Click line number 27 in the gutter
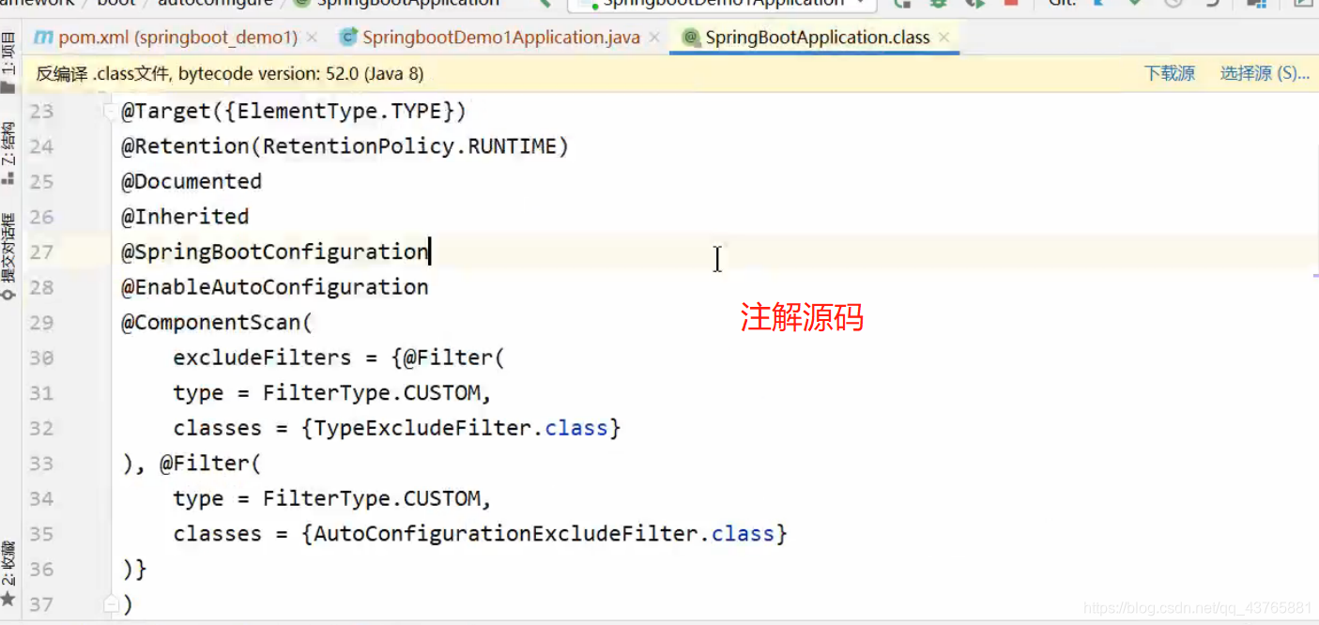This screenshot has width=1319, height=625. coord(41,252)
